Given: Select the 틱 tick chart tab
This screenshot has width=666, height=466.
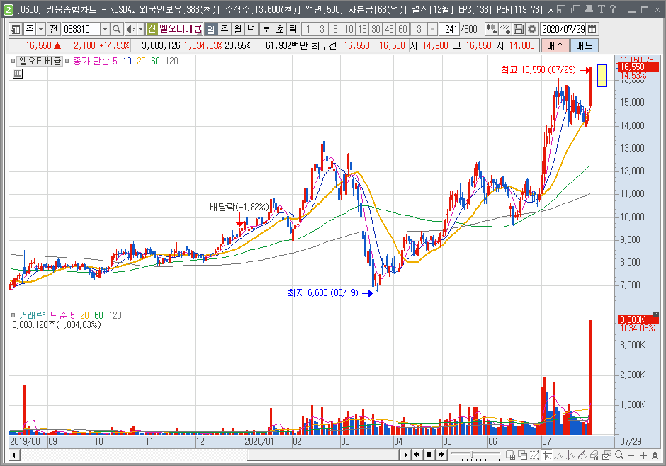Looking at the screenshot, I should point(293,29).
